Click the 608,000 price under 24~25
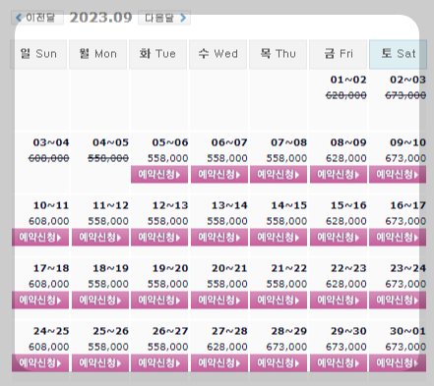434x386 pixels. pyautogui.click(x=48, y=347)
